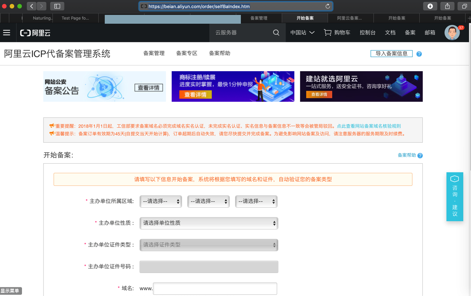Expand the 中国站 region dropdown

(302, 33)
